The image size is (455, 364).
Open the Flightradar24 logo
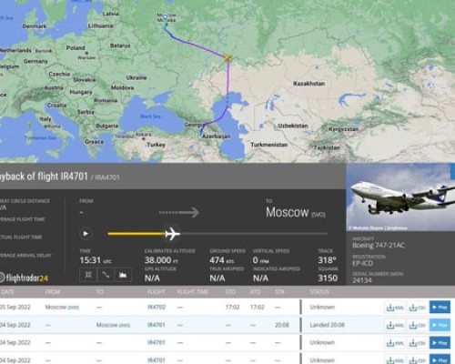coord(25,278)
